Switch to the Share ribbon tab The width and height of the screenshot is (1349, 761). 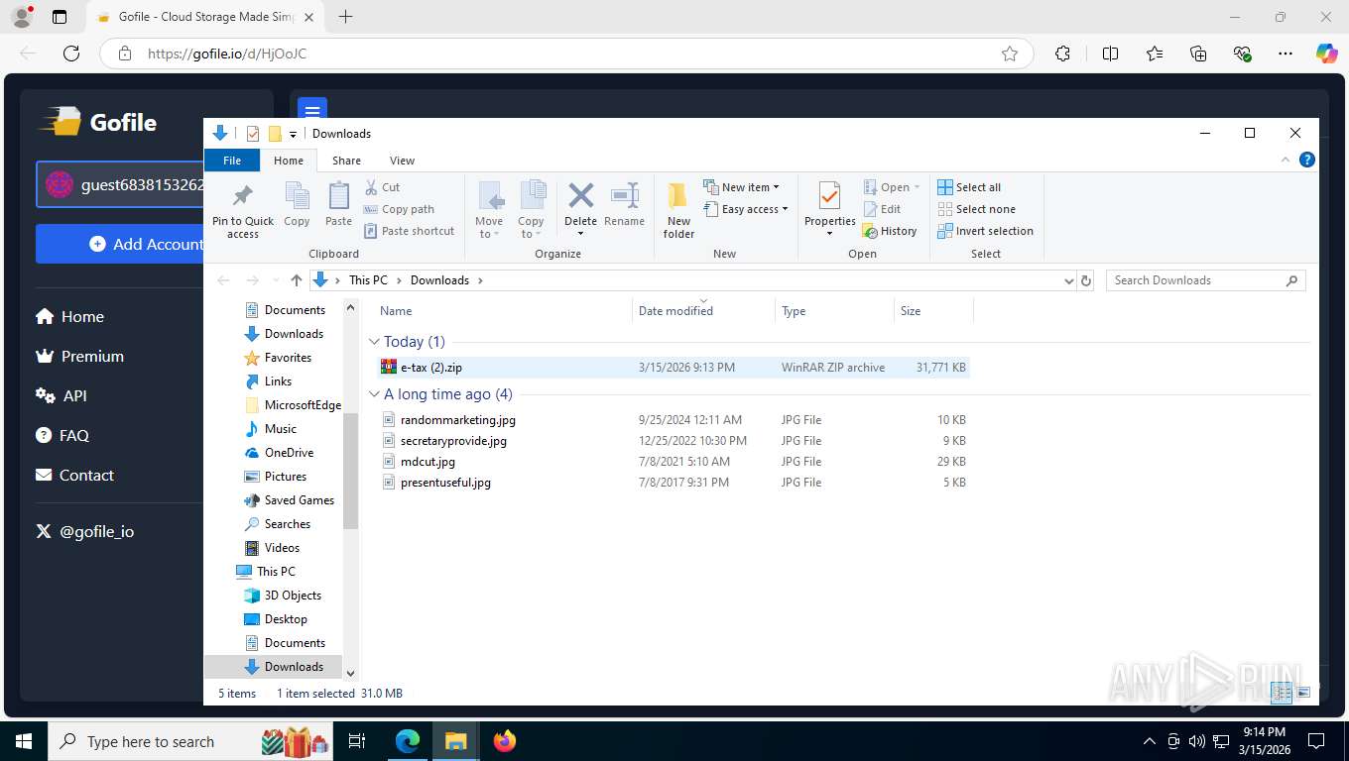pos(346,161)
